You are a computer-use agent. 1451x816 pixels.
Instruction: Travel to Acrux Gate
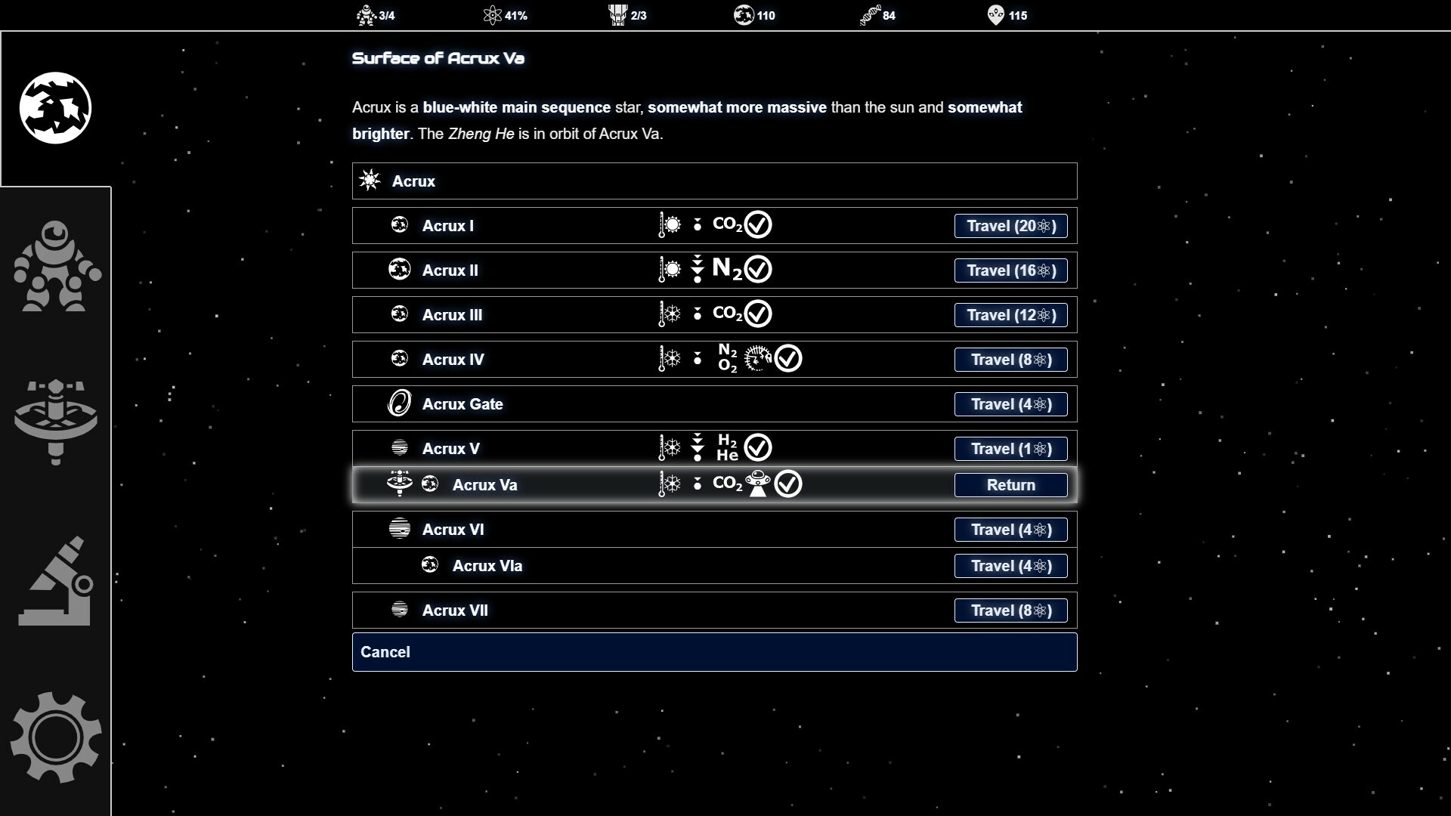[x=1010, y=404]
